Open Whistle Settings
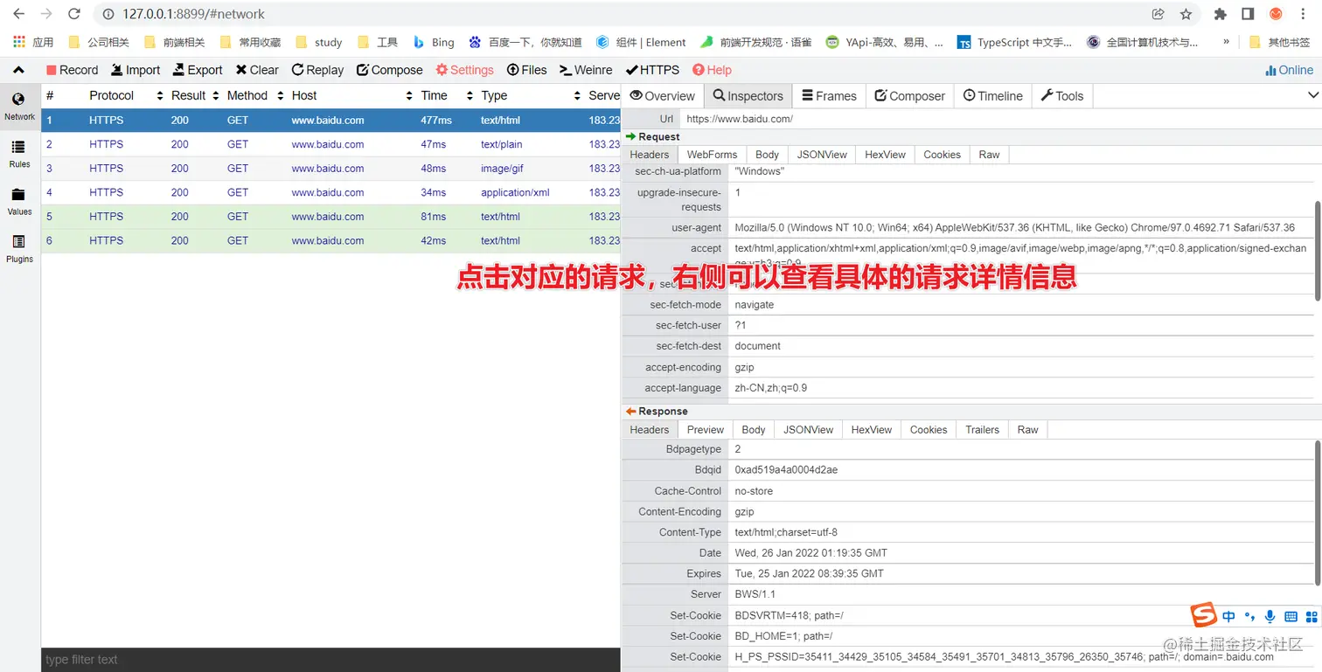This screenshot has height=672, width=1322. tap(464, 70)
